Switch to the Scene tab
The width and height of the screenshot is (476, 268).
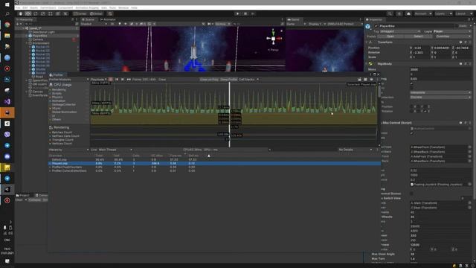coord(88,19)
